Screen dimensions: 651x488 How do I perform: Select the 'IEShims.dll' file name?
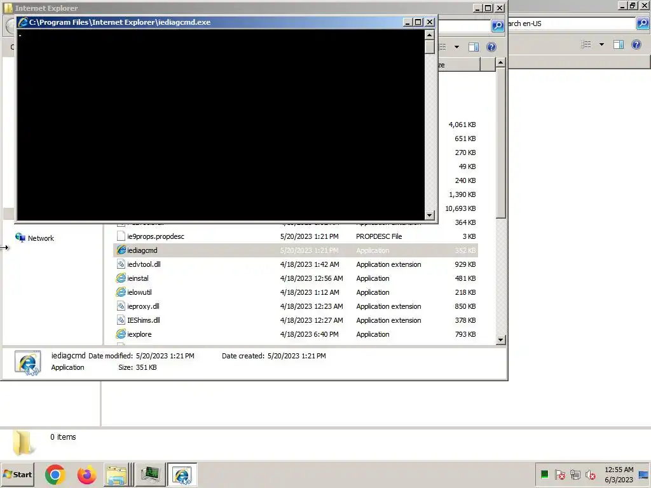pyautogui.click(x=143, y=320)
